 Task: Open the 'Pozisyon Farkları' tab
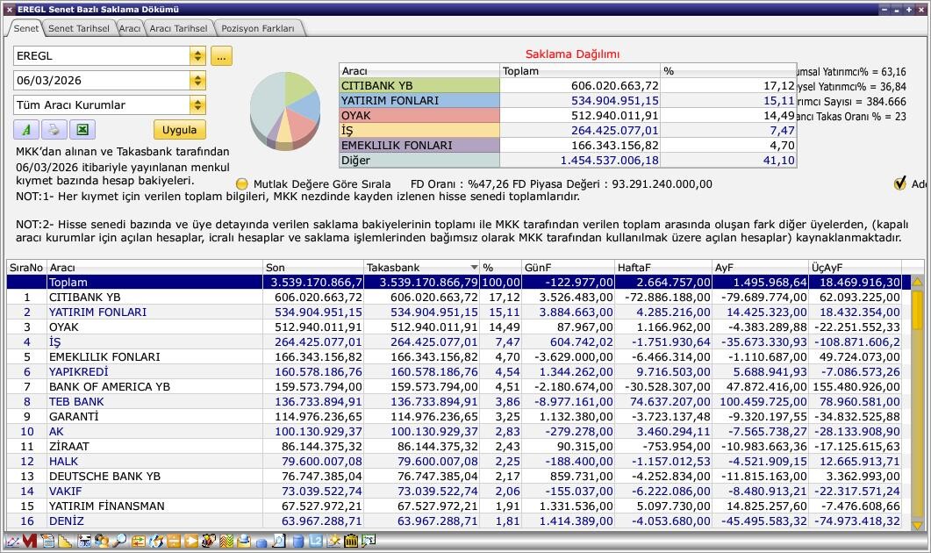tap(258, 28)
